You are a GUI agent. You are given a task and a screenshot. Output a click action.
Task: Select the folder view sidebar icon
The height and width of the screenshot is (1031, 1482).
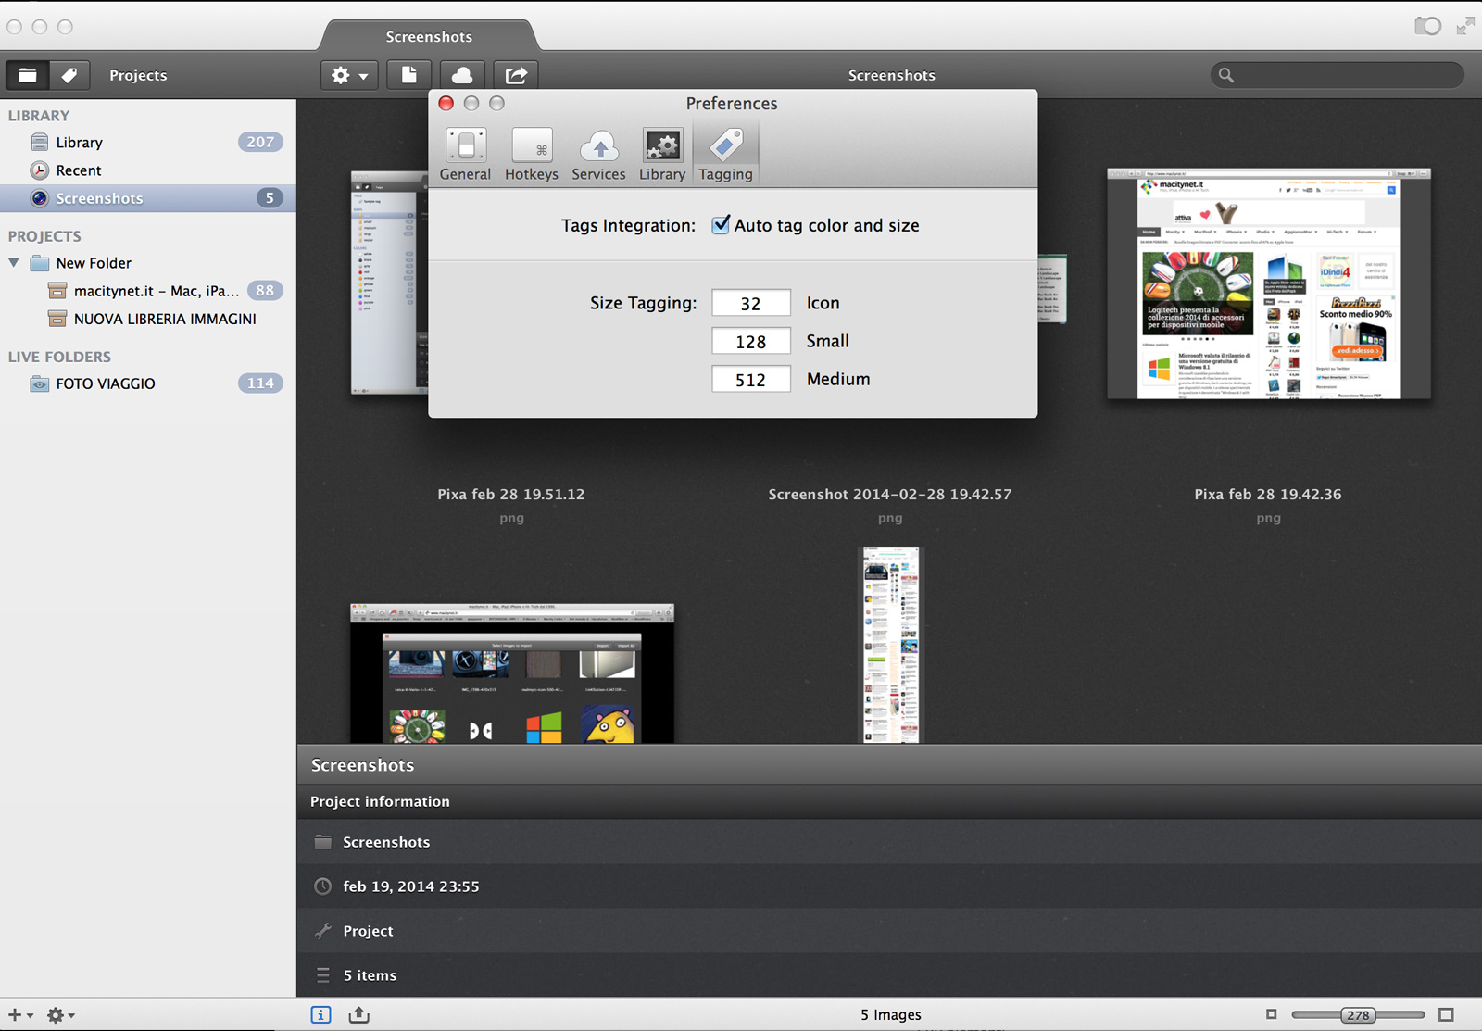click(28, 75)
